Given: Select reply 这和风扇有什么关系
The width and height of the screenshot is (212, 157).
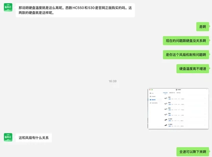Looking at the screenshot, I should point(34,138).
